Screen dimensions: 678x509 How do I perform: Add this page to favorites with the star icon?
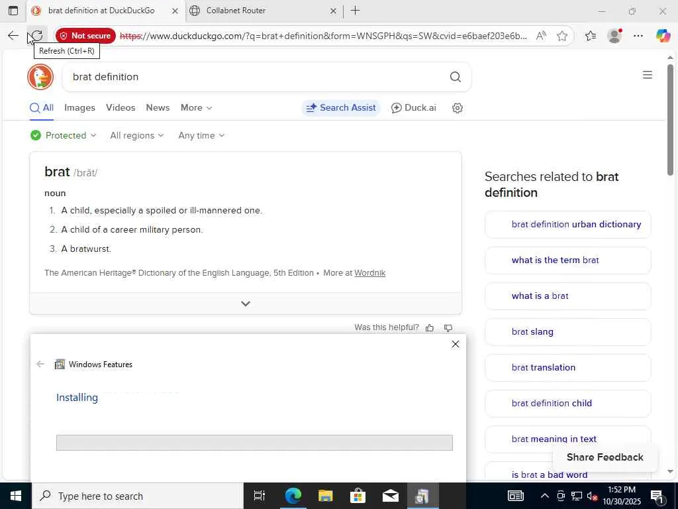point(561,36)
